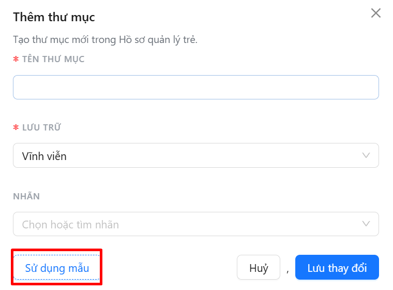Click the Tên thư mục text field

click(x=196, y=87)
